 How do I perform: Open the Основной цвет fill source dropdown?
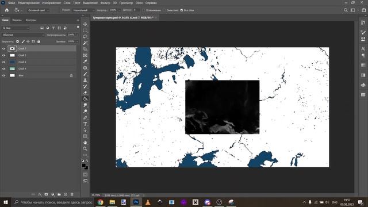39,10
